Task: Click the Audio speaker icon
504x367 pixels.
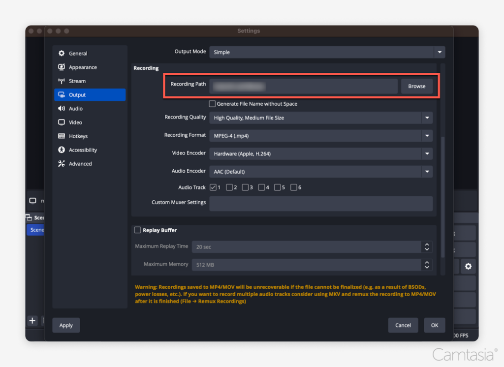Action: click(62, 109)
